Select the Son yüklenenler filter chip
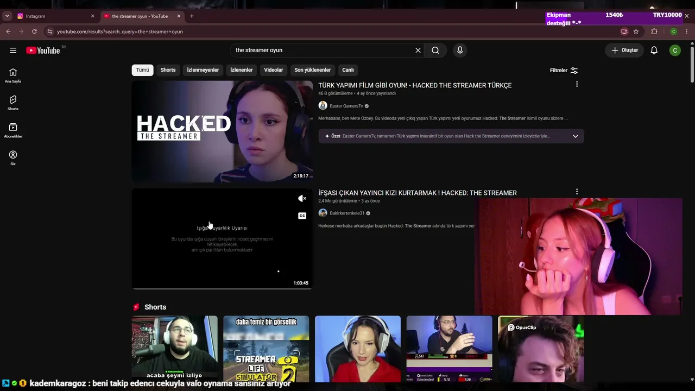Screen dimensions: 695x391 click(x=312, y=70)
